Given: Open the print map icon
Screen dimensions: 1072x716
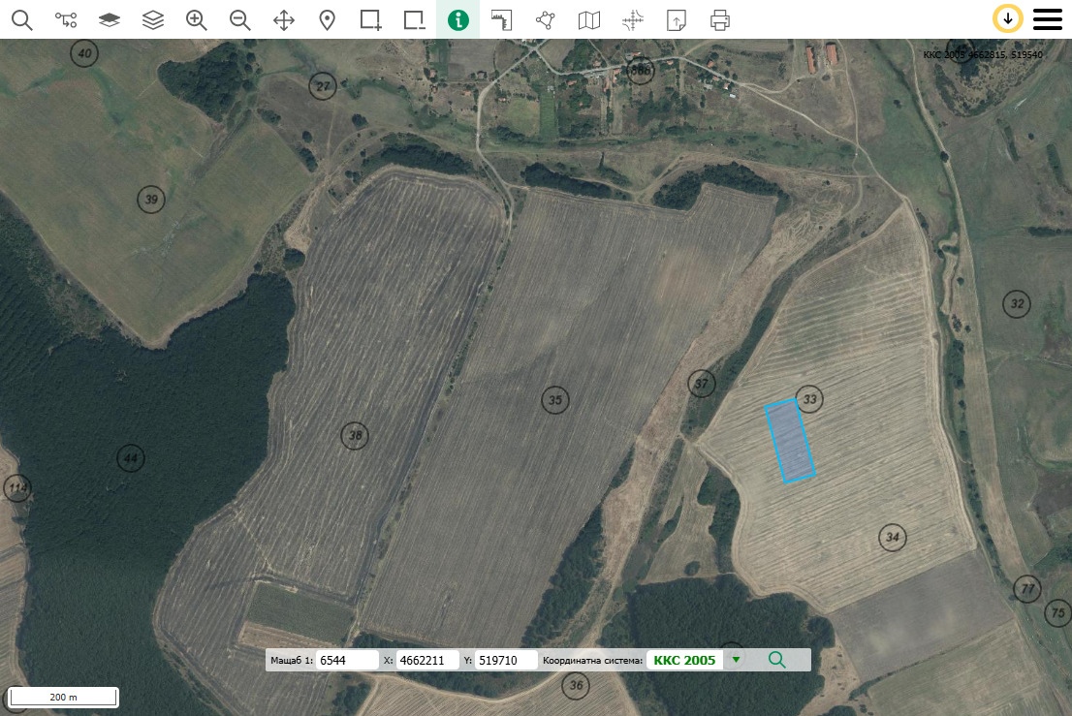Looking at the screenshot, I should [719, 19].
